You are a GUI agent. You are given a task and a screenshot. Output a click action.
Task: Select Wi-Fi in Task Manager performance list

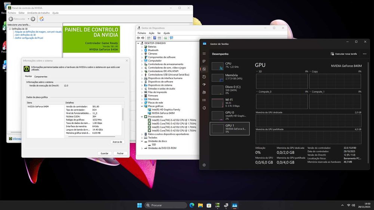coord(230,103)
